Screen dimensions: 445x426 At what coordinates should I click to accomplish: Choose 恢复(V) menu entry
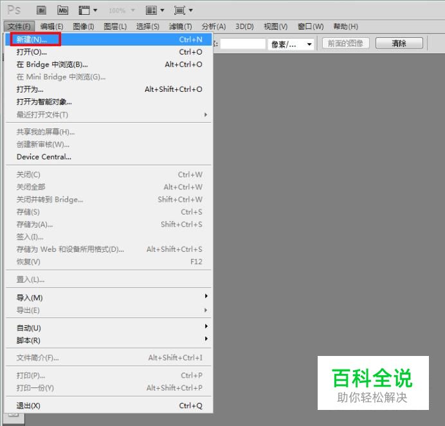(x=109, y=262)
